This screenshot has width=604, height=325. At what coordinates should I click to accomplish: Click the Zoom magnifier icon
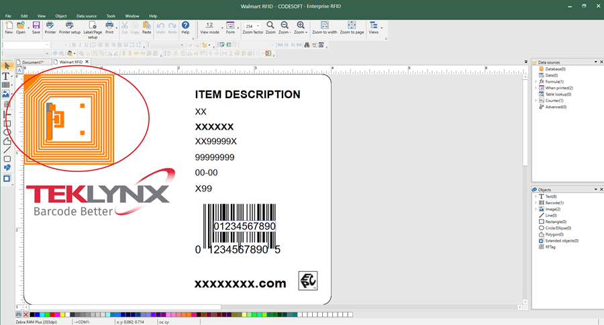(270, 26)
